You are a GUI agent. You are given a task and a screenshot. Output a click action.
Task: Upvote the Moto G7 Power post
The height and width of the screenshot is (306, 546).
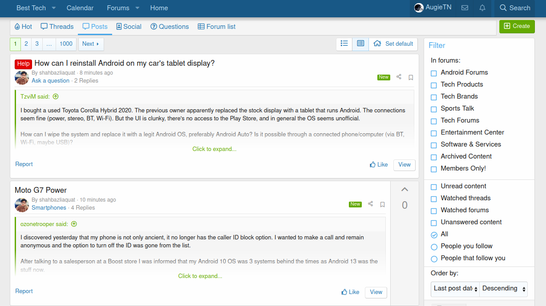pyautogui.click(x=404, y=190)
